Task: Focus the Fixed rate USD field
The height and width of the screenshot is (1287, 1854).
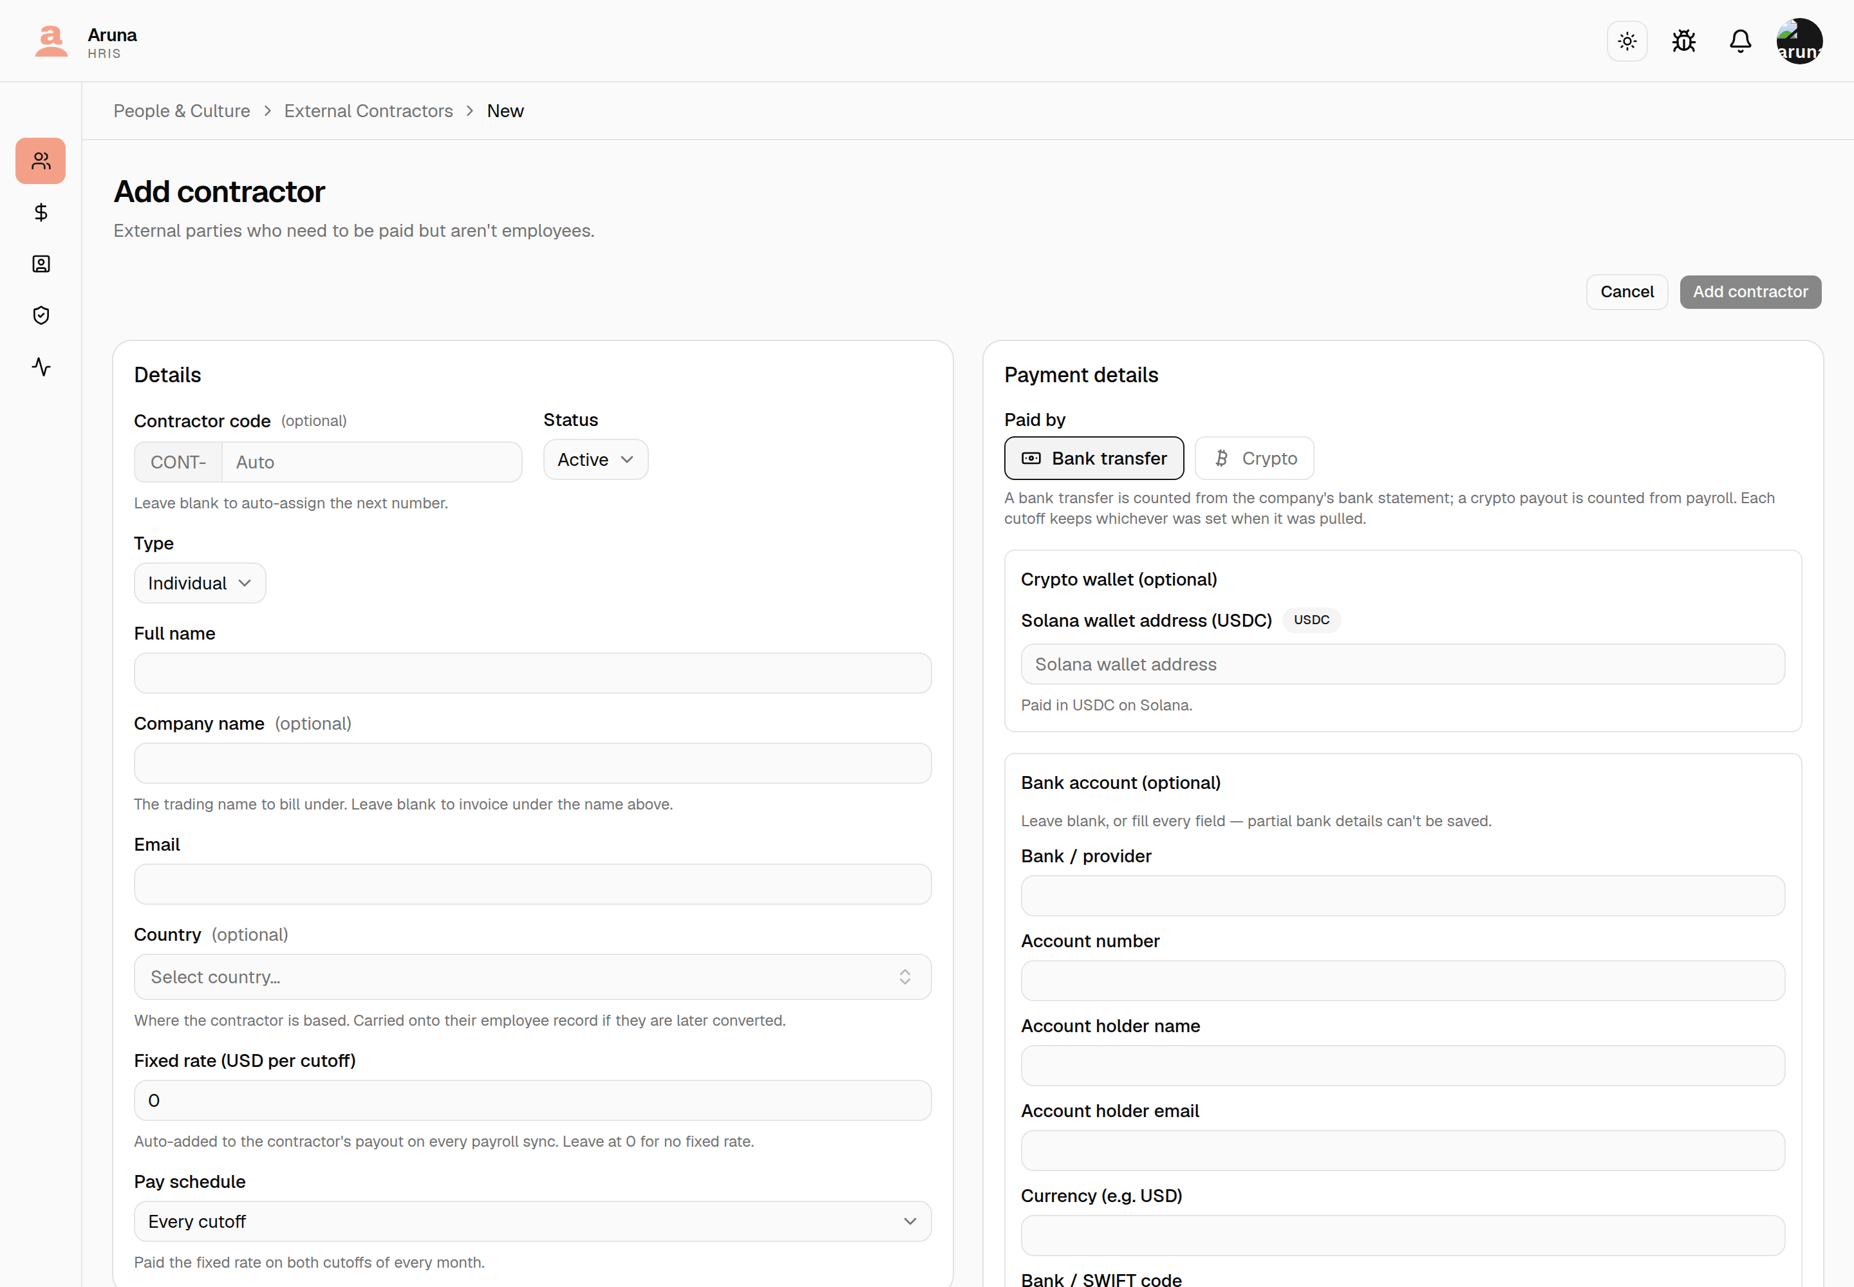Action: (x=532, y=1101)
